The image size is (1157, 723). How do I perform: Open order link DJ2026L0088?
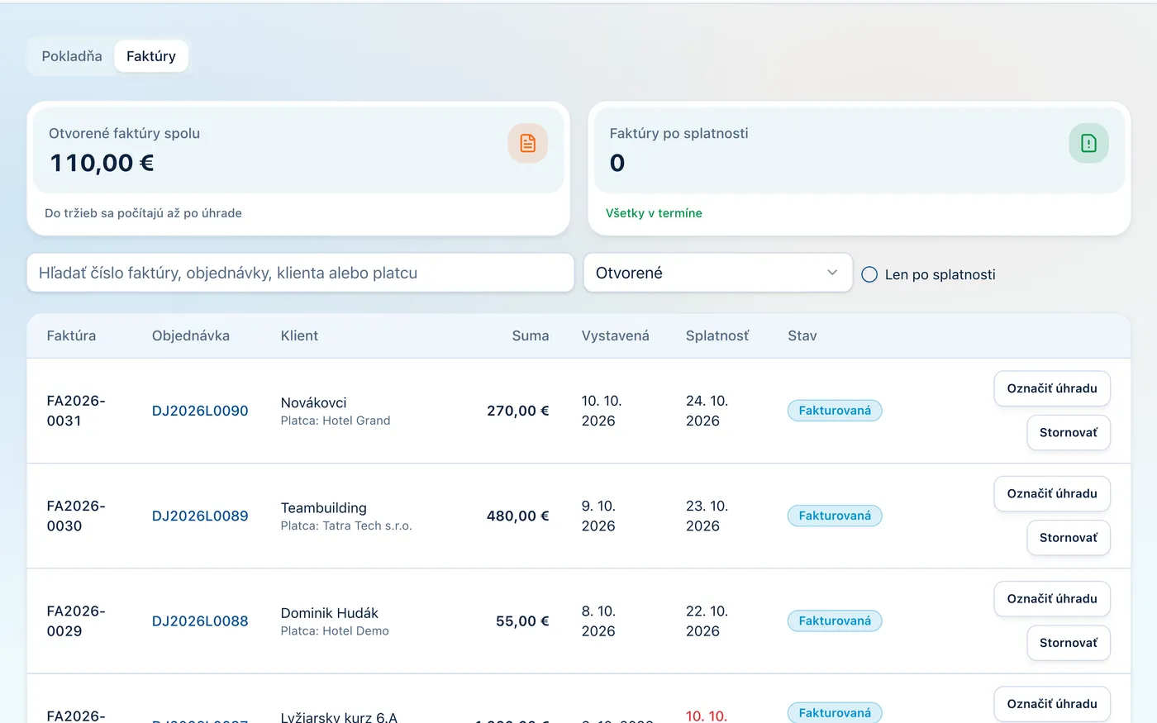pos(200,621)
